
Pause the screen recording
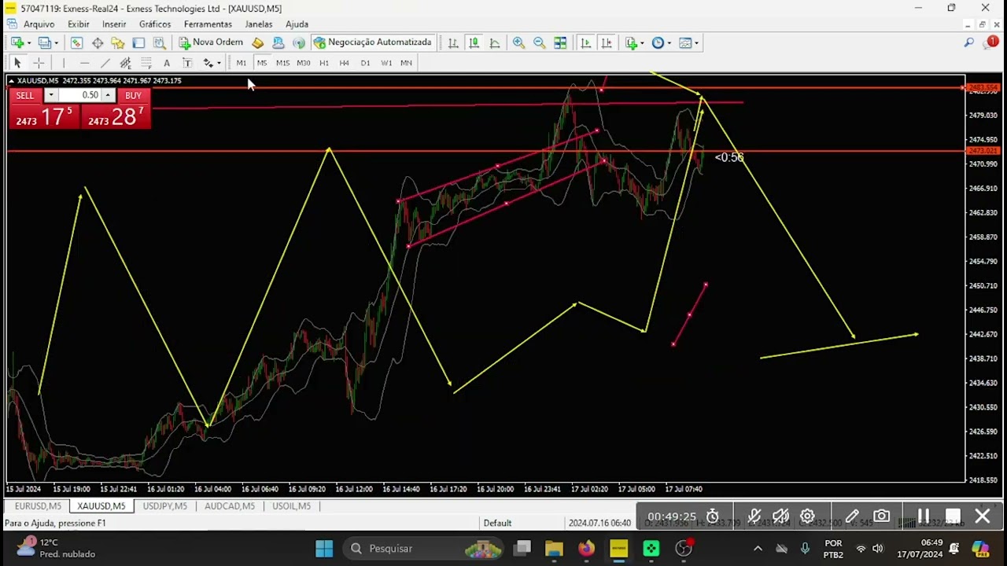[923, 516]
